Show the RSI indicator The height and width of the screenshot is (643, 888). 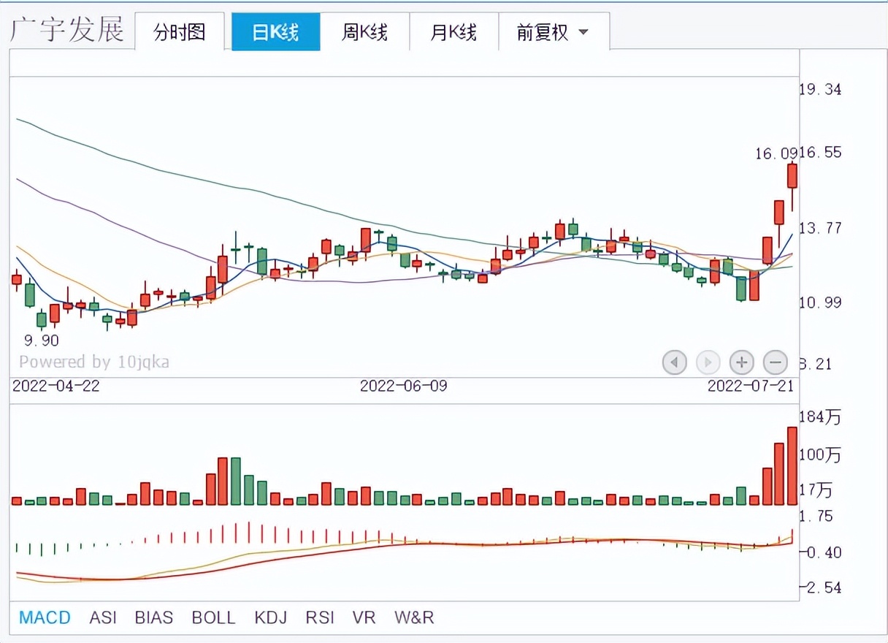click(x=320, y=617)
